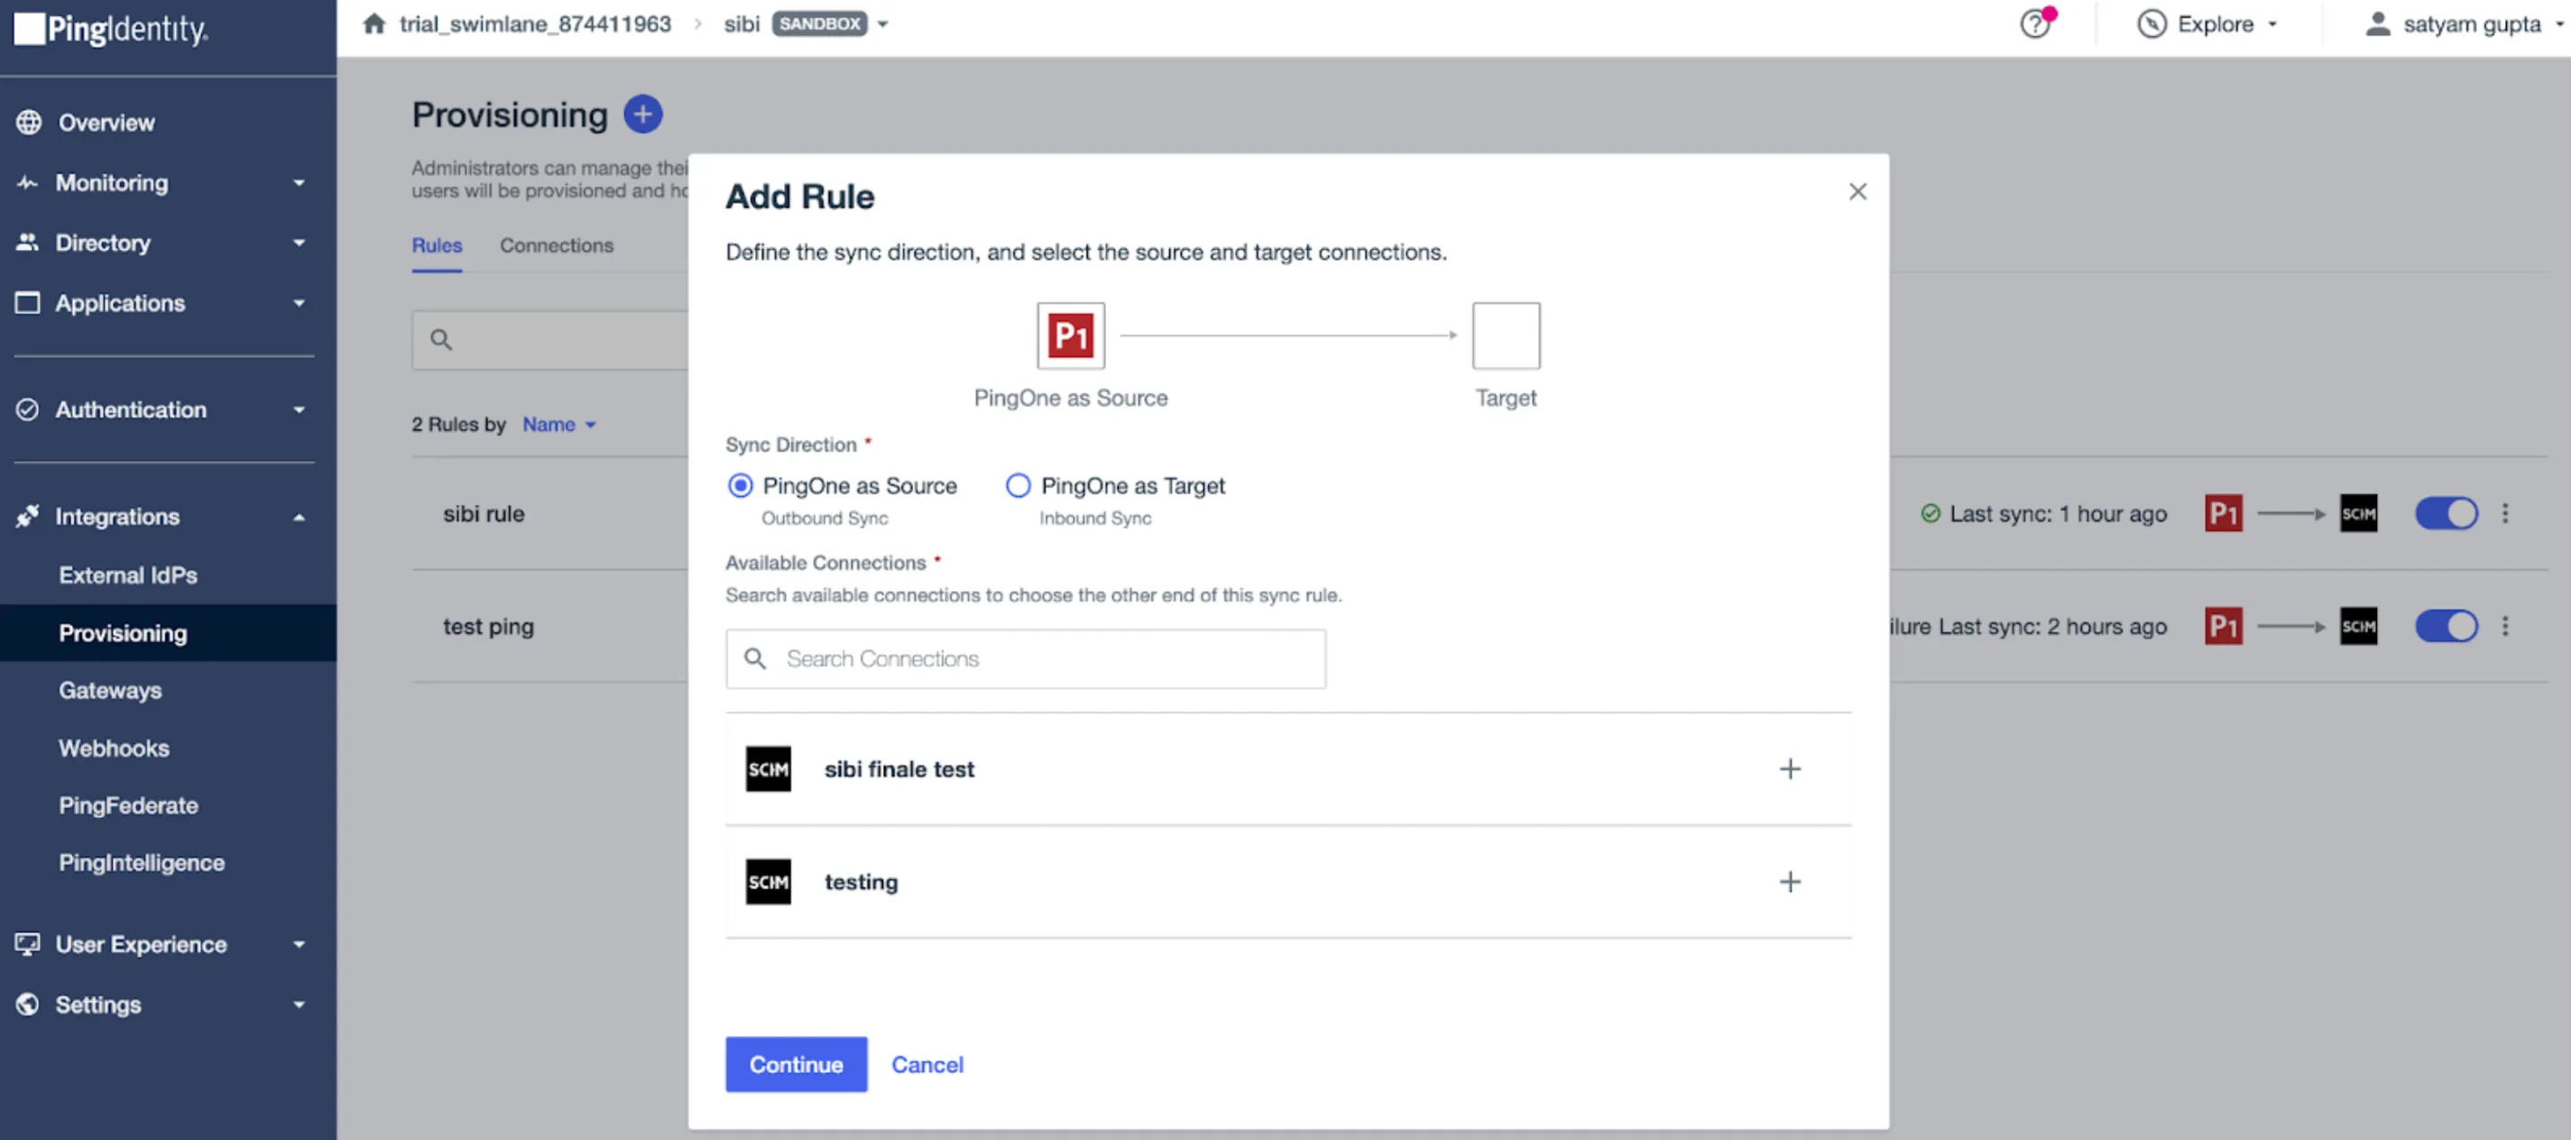
Task: Click the Cancel link
Action: tap(927, 1064)
